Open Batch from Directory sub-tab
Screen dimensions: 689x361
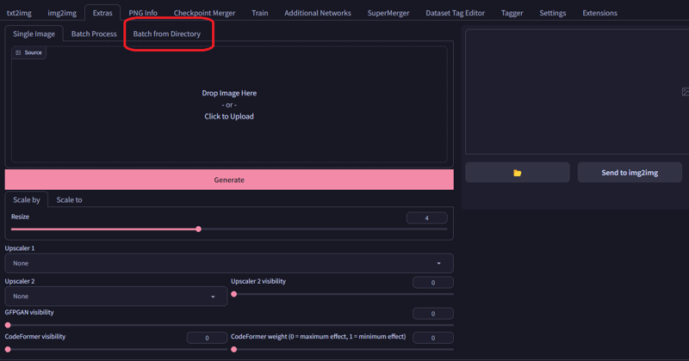(x=166, y=34)
